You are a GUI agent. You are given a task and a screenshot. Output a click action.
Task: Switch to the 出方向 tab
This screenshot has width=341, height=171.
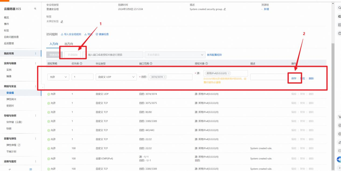click(x=69, y=44)
